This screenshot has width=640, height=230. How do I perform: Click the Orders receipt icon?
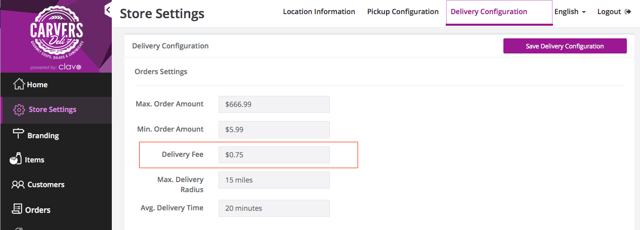(x=17, y=209)
